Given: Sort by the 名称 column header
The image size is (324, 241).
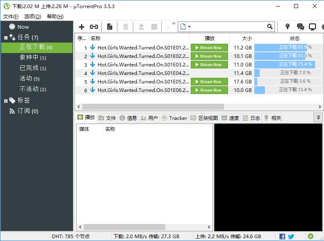Looking at the screenshot, I should [139, 38].
